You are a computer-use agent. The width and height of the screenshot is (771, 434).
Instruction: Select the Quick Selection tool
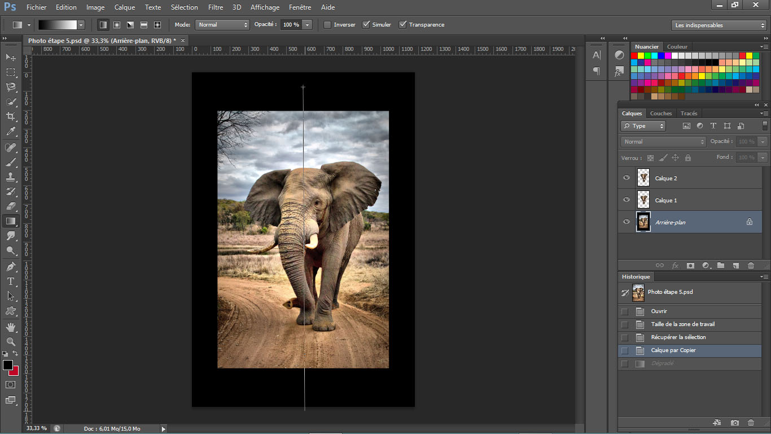(10, 102)
